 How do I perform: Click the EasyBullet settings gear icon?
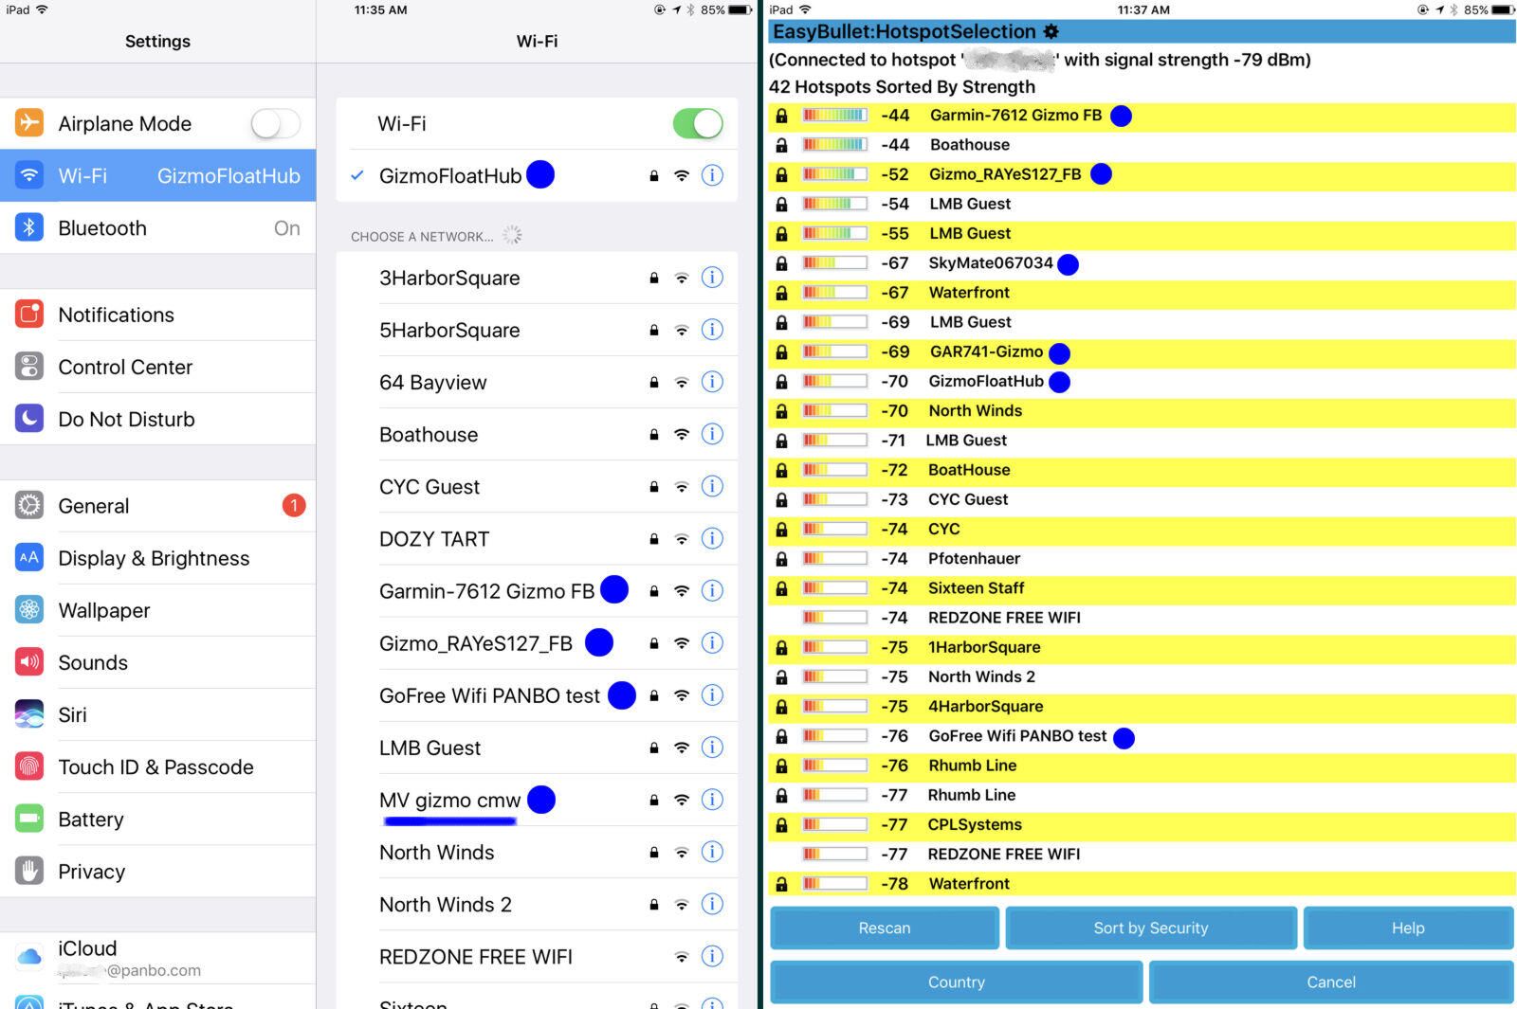(x=1051, y=32)
